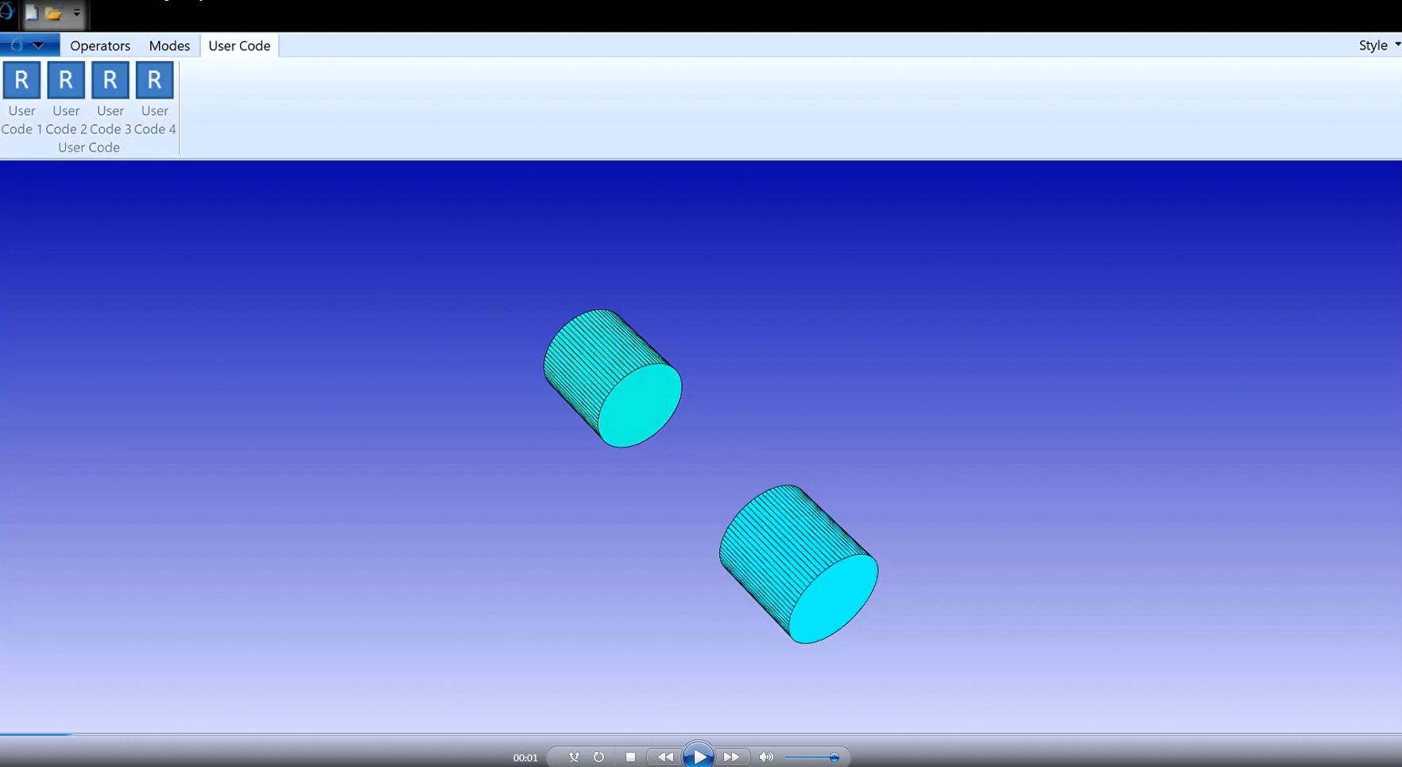This screenshot has height=767, width=1402.
Task: Play the video
Action: click(699, 756)
